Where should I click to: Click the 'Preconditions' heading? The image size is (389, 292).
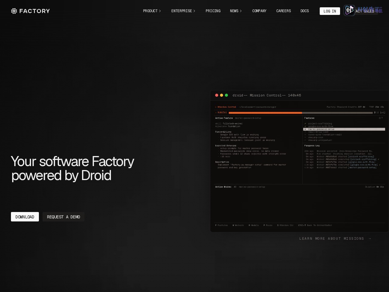pyautogui.click(x=223, y=132)
